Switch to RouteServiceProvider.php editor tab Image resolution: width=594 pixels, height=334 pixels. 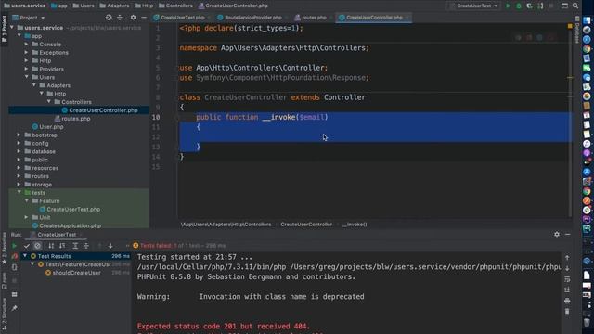pos(252,18)
